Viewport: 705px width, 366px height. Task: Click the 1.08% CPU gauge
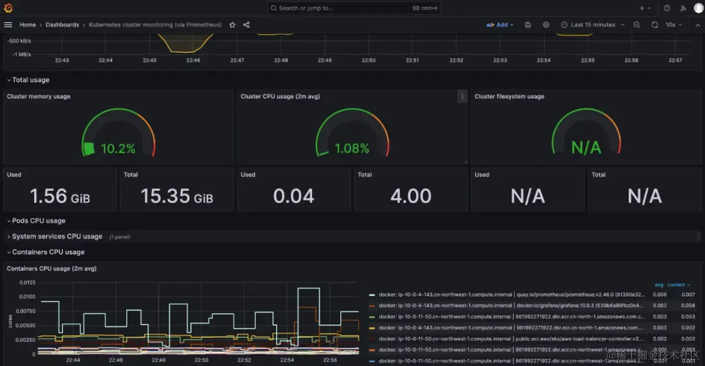point(352,134)
